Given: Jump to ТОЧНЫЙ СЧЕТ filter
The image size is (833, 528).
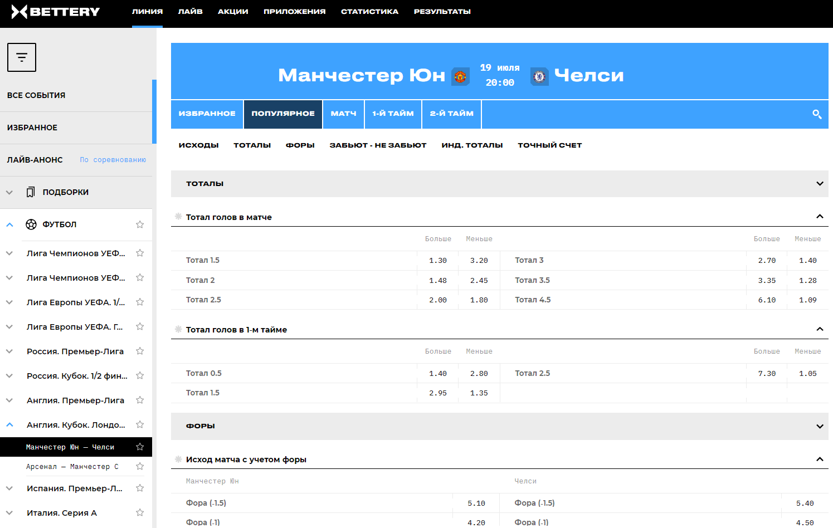Looking at the screenshot, I should [550, 145].
